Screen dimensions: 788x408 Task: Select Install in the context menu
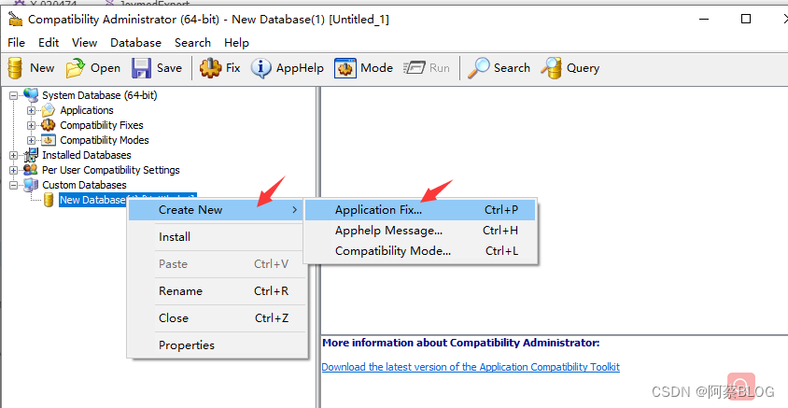[218, 236]
